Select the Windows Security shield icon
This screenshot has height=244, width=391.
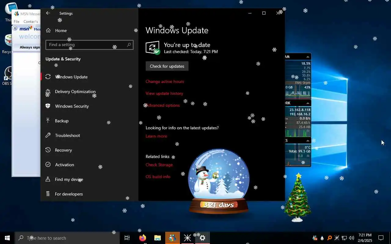pyautogui.click(x=48, y=106)
